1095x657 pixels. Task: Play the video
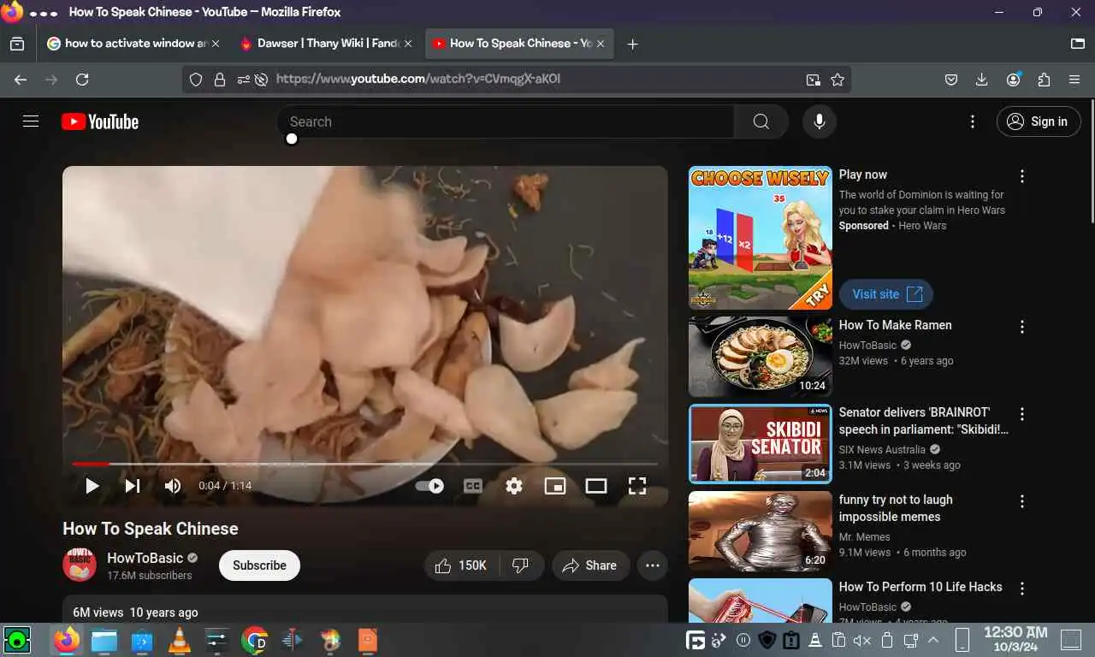coord(92,486)
